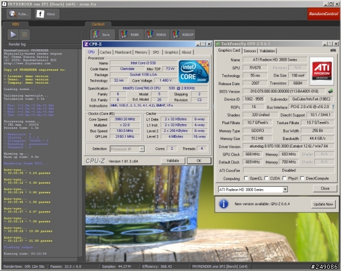Switch to GPU-Z Validation tab
The image size is (341, 271).
pos(267,51)
